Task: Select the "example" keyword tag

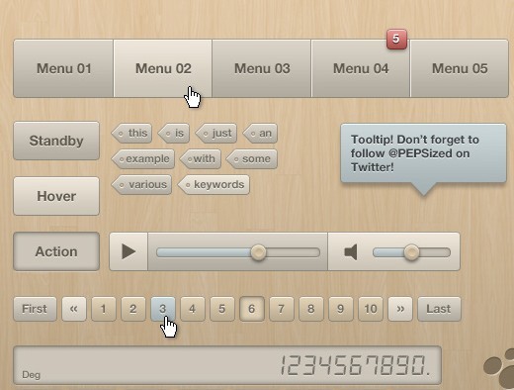Action: pyautogui.click(x=143, y=159)
